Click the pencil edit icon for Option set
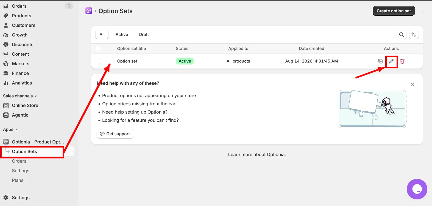Image resolution: width=432 pixels, height=206 pixels. [391, 61]
